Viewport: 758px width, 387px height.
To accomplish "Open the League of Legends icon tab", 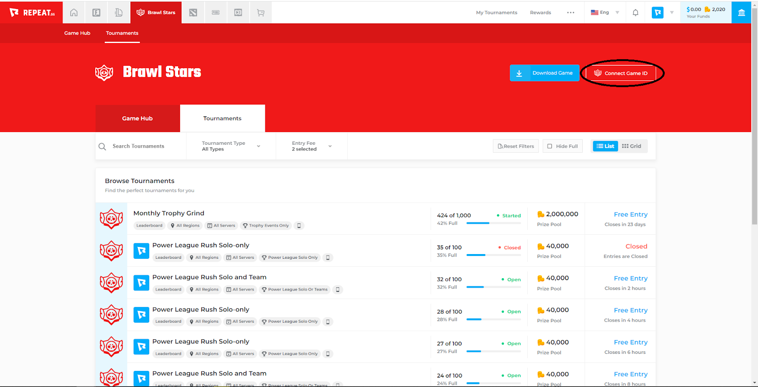I will click(x=119, y=13).
